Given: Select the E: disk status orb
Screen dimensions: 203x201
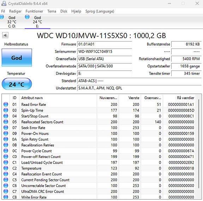Looking at the screenshot, I should 27,17.
